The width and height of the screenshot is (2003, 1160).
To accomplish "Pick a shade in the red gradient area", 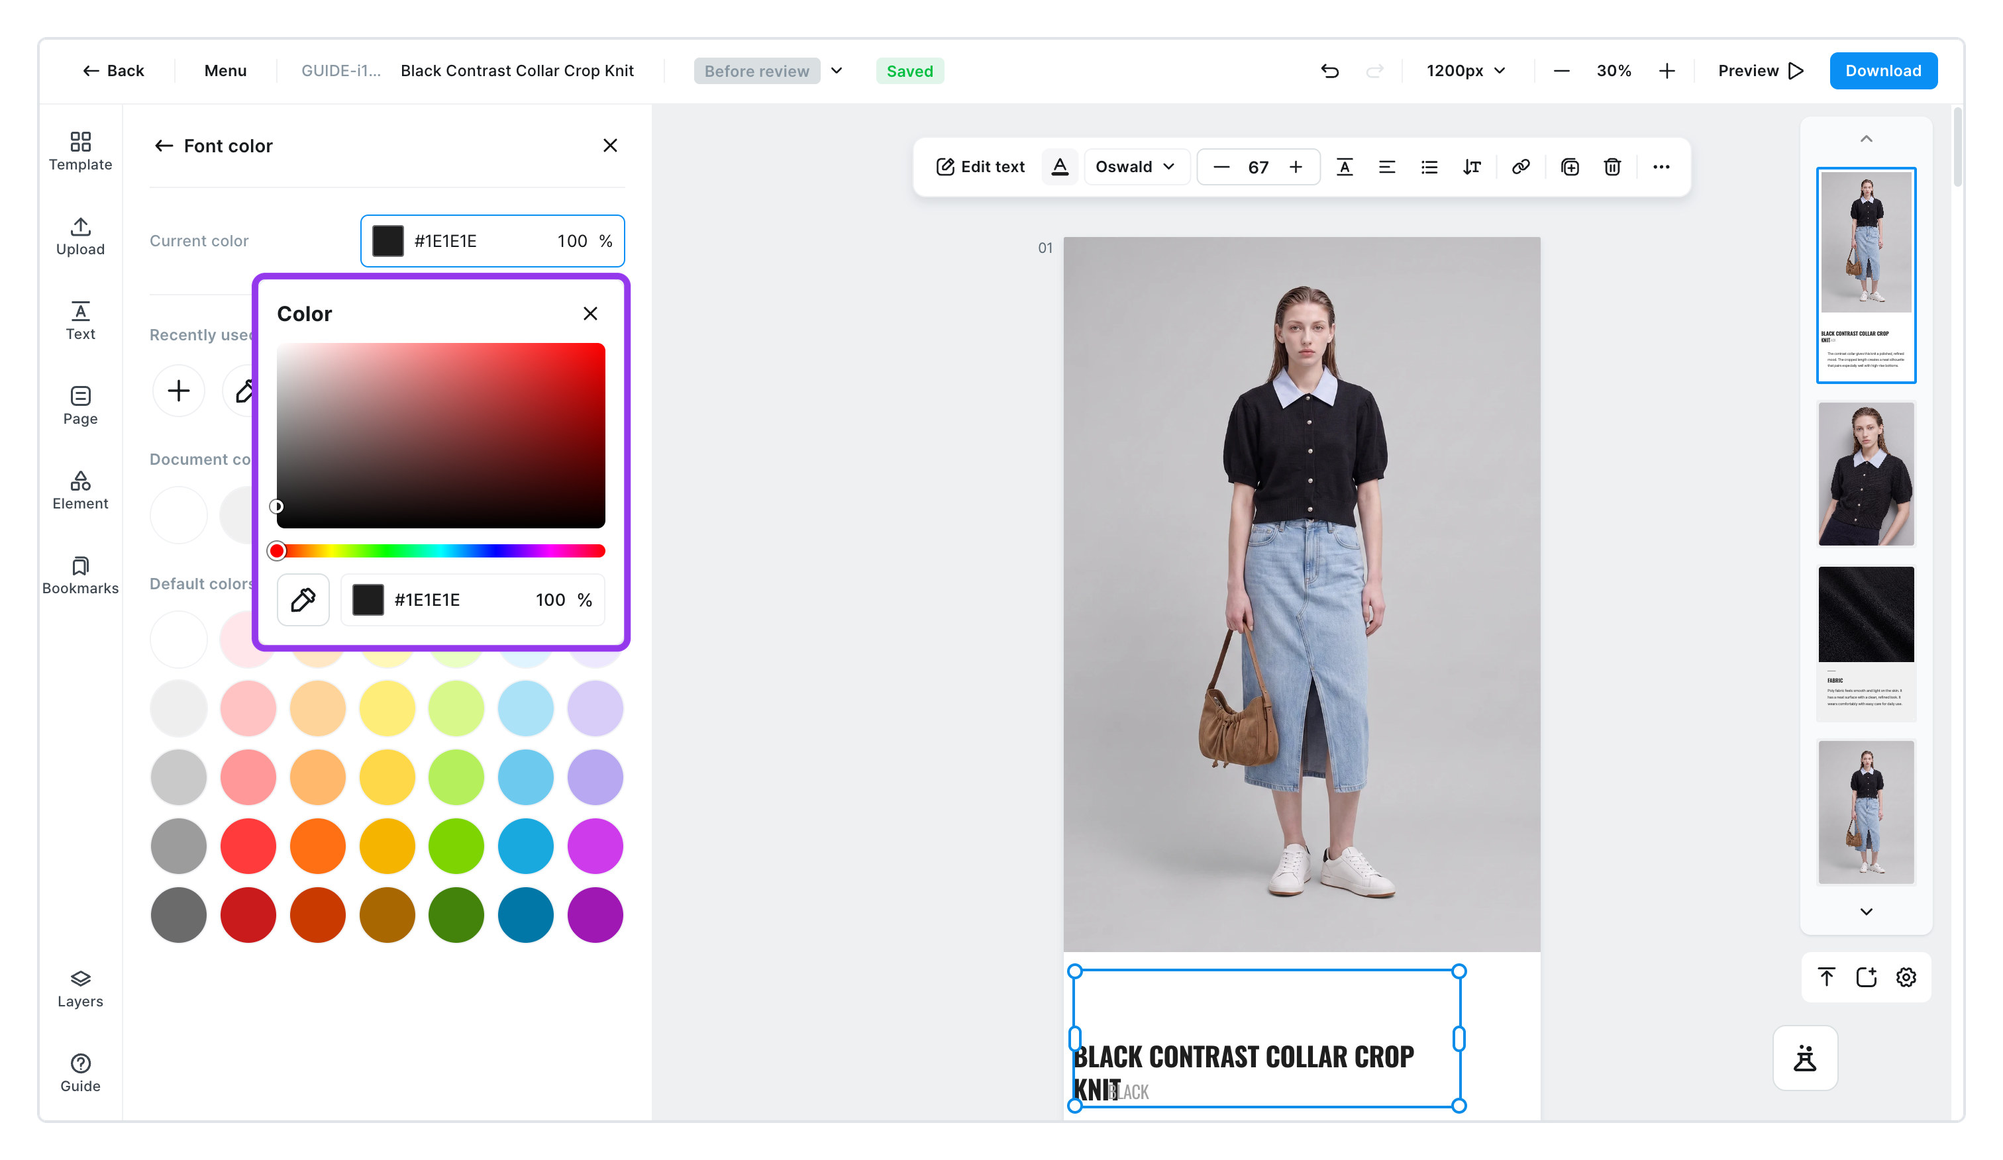I will point(441,436).
